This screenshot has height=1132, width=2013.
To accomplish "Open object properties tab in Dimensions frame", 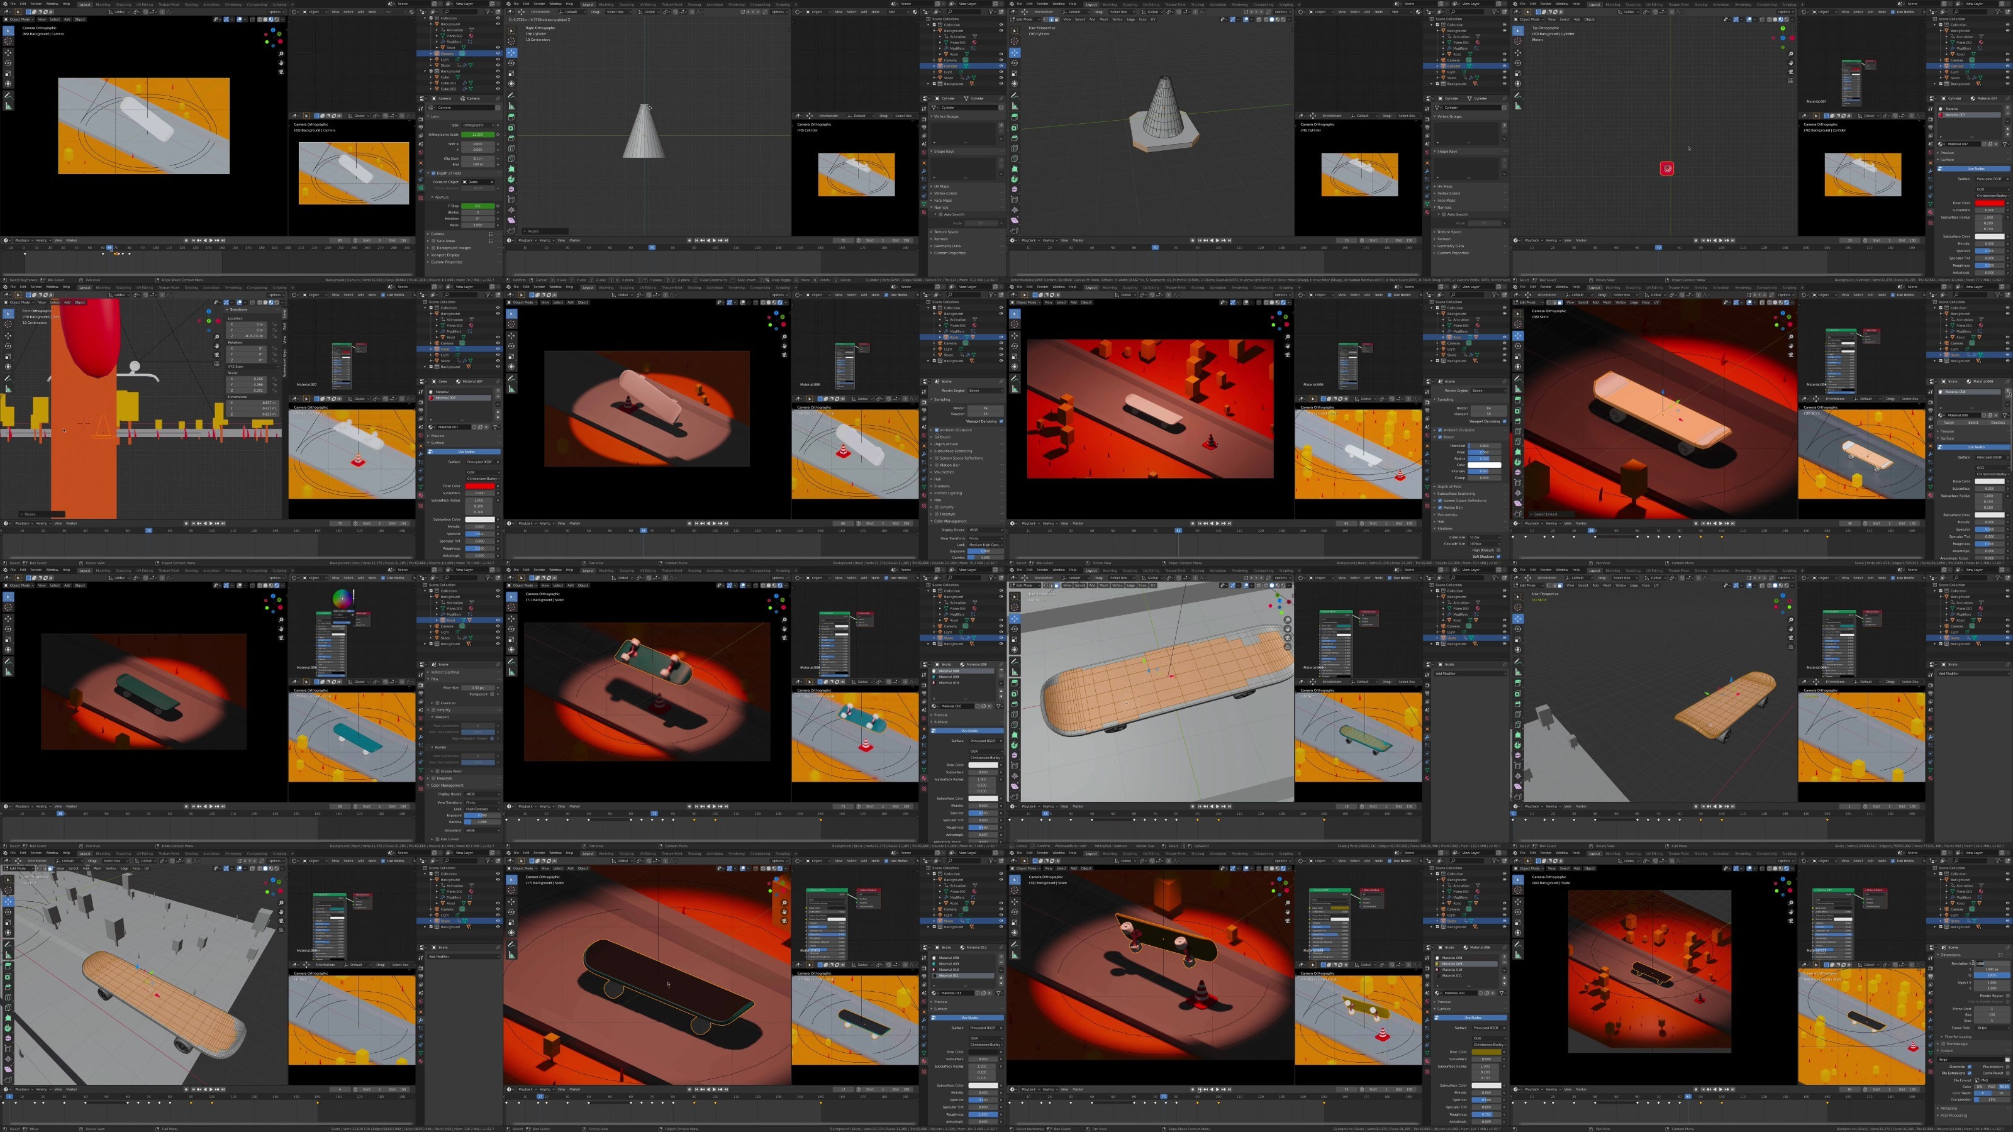I will [1931, 1013].
